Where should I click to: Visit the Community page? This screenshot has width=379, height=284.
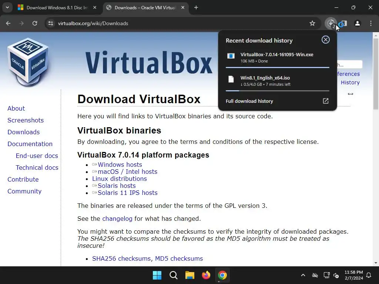click(x=24, y=191)
